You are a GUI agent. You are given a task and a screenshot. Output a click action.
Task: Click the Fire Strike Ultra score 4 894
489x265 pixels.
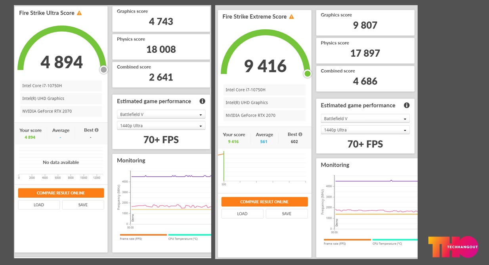pos(62,62)
